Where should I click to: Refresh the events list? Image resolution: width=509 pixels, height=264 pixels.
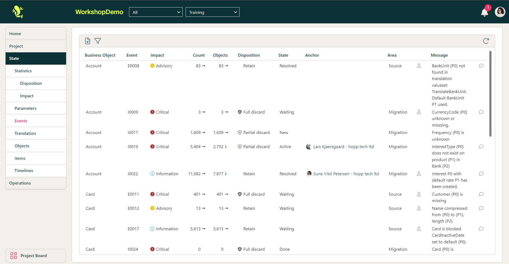click(x=486, y=41)
